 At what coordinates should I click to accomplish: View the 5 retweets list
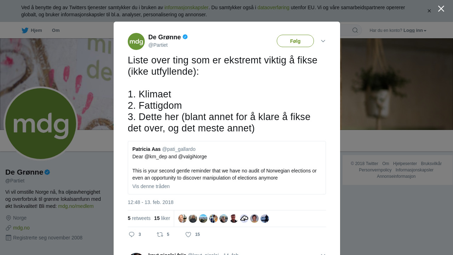139,218
